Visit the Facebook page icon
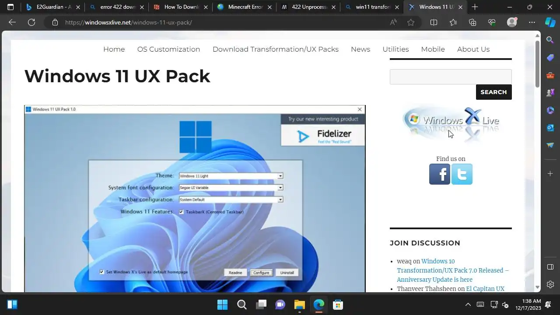This screenshot has height=315, width=560. [x=440, y=174]
